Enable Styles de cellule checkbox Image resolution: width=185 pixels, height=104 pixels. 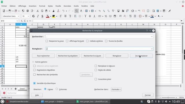click(96, 70)
